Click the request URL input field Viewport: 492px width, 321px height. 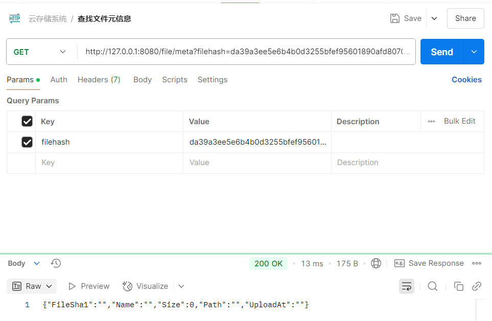click(246, 52)
